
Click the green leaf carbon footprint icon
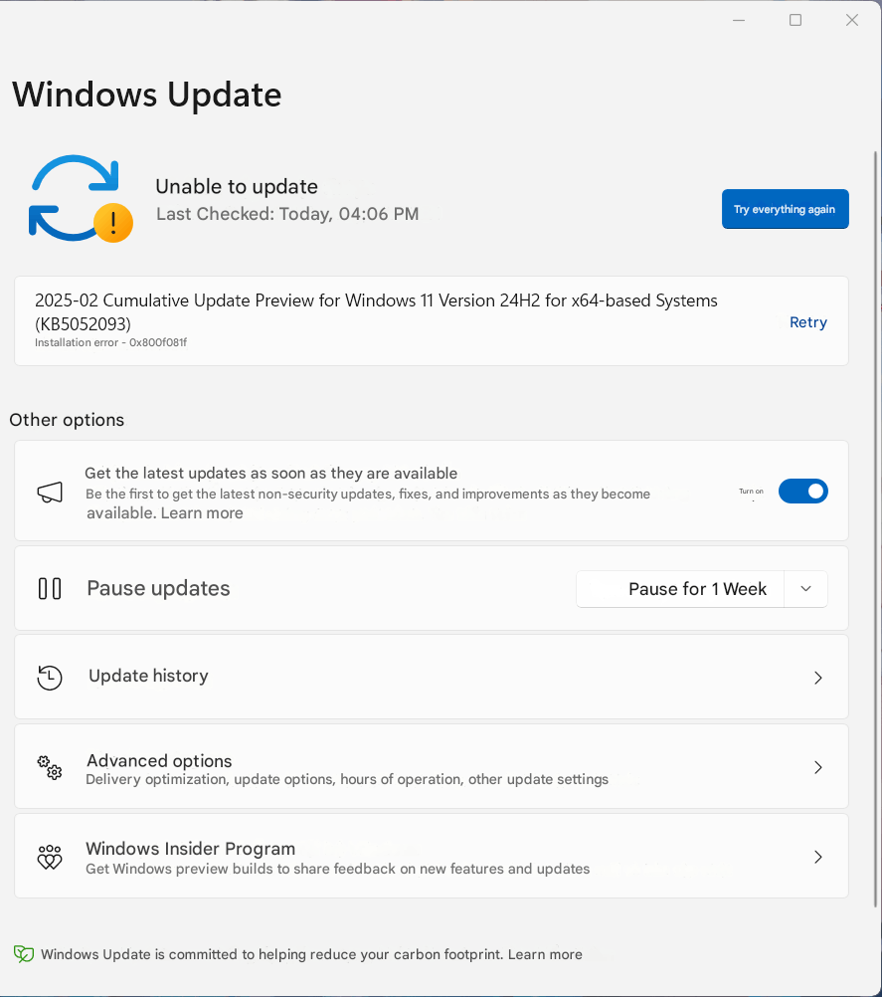point(24,954)
